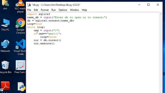Select the Free Cam desktop icon
Image resolution: width=165 pixels, height=93 pixels.
click(20, 67)
